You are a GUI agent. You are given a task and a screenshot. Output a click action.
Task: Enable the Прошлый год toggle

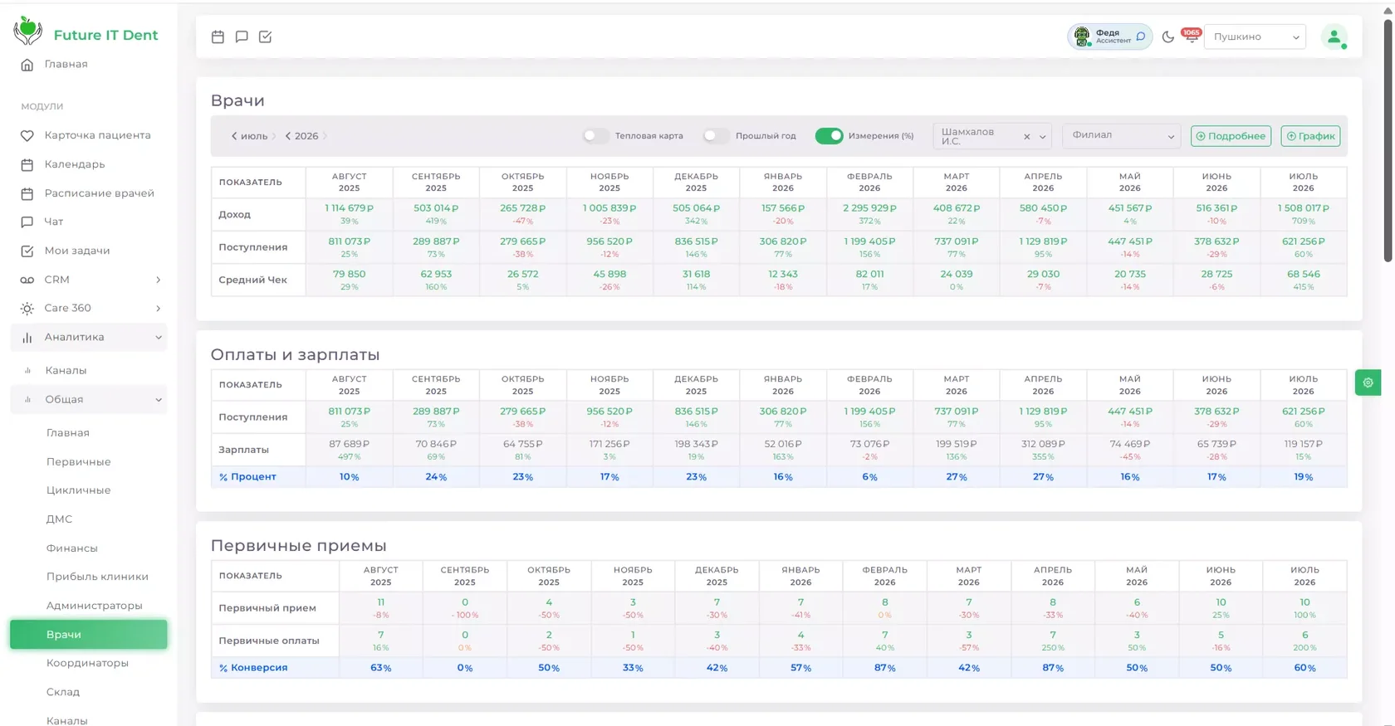point(715,136)
